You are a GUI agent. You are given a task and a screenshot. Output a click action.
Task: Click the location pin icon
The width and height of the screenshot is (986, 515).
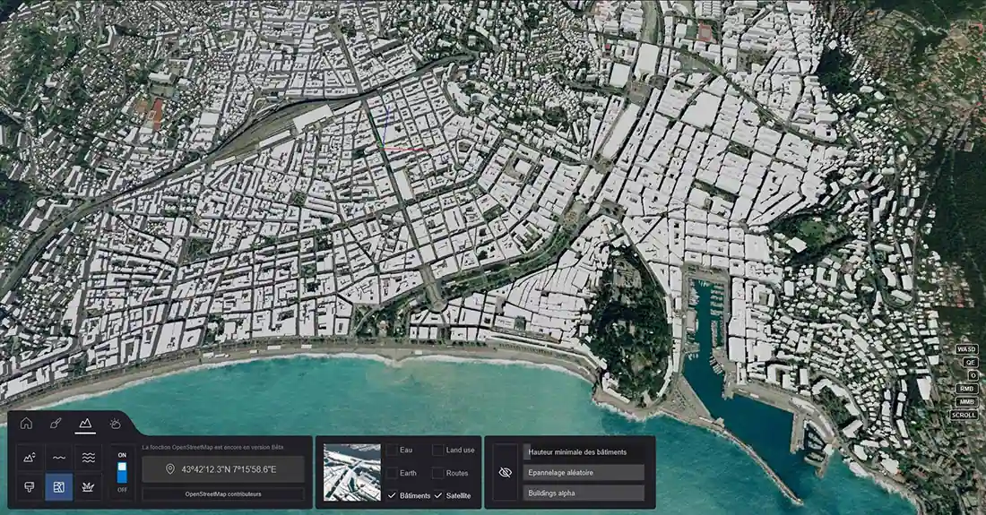point(169,469)
